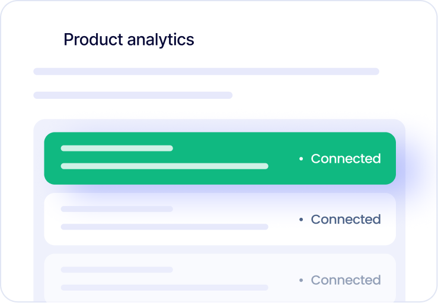The width and height of the screenshot is (438, 303).
Task: Select the second white integration card
Action: pos(220,219)
